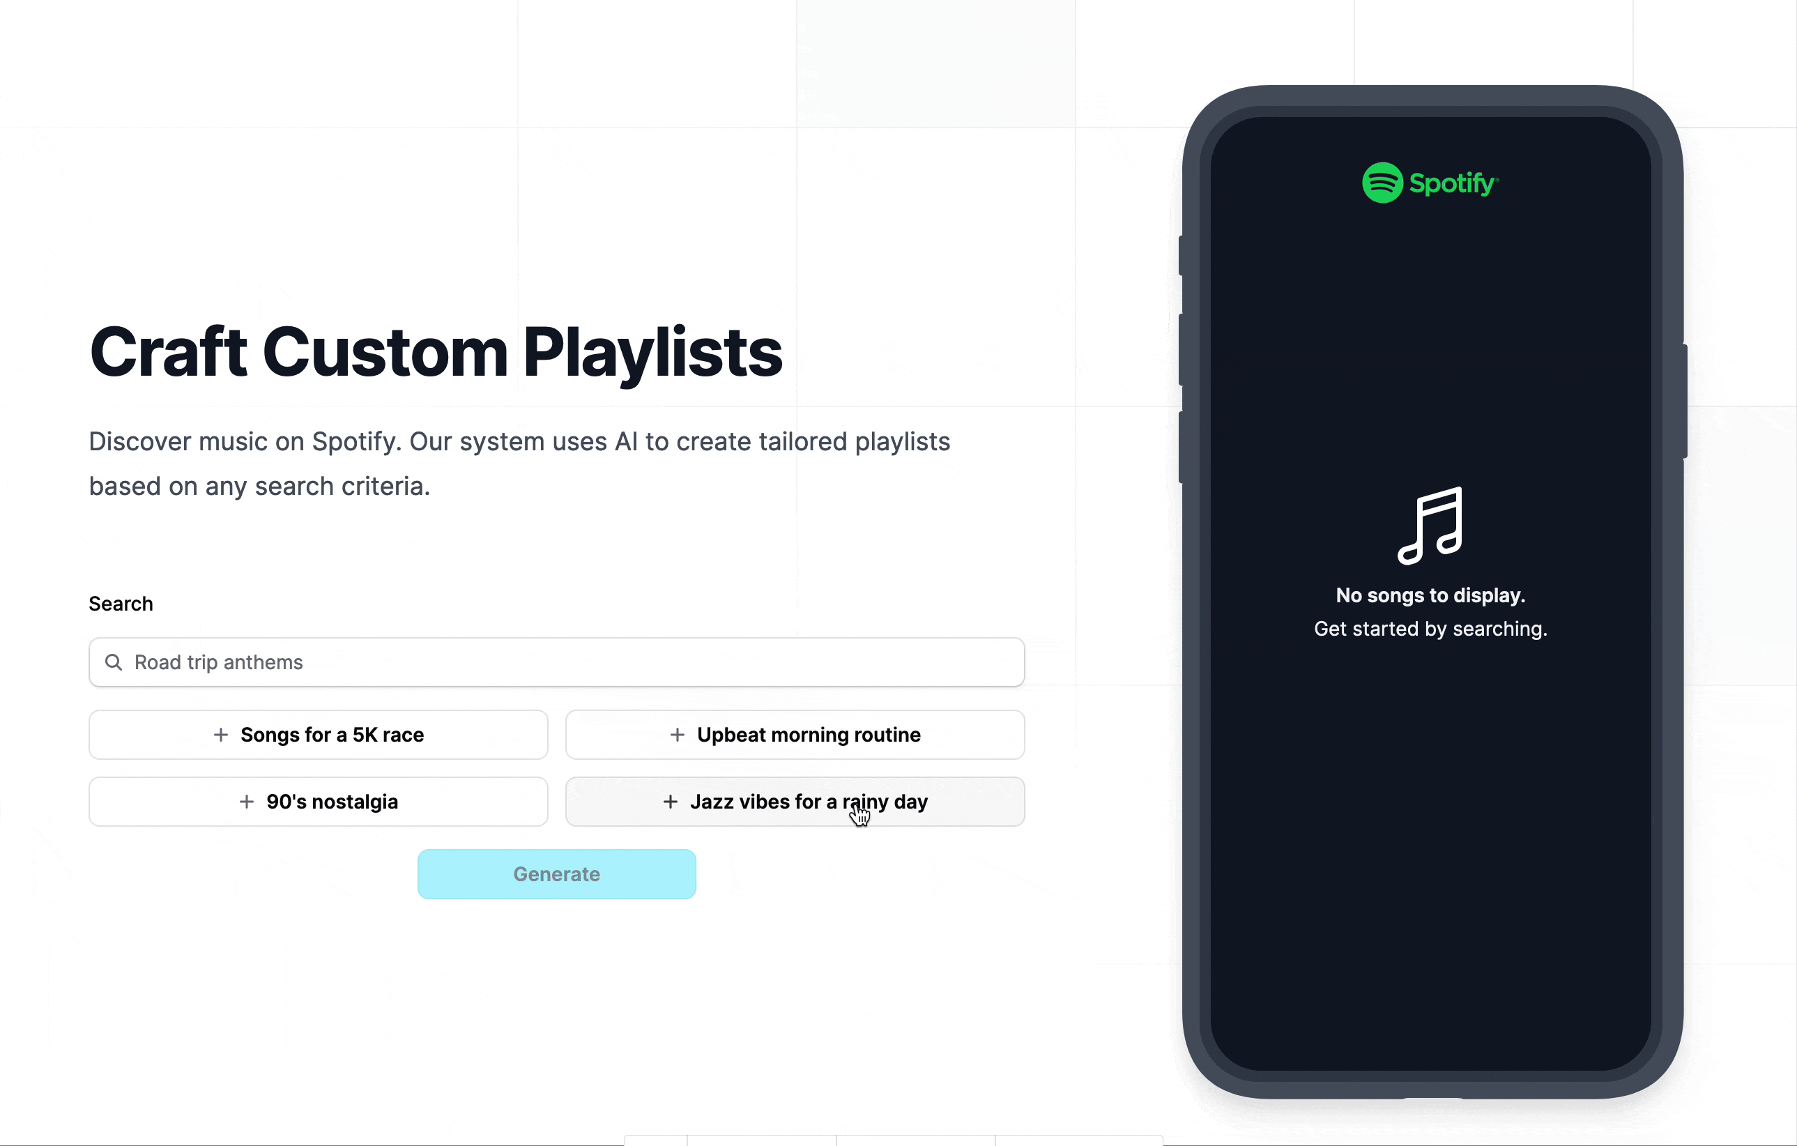Click the 90's nostalgia preset option
1797x1146 pixels.
319,802
